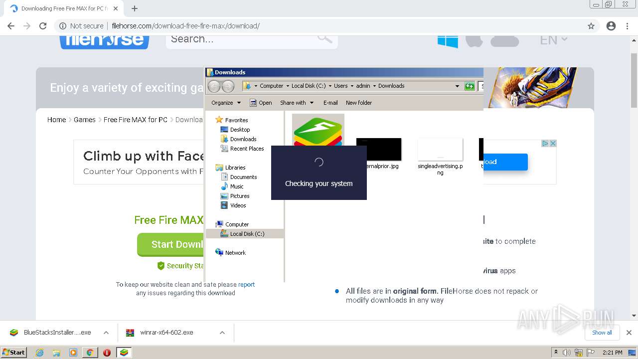Select Pictures library
The width and height of the screenshot is (638, 359).
click(235, 196)
